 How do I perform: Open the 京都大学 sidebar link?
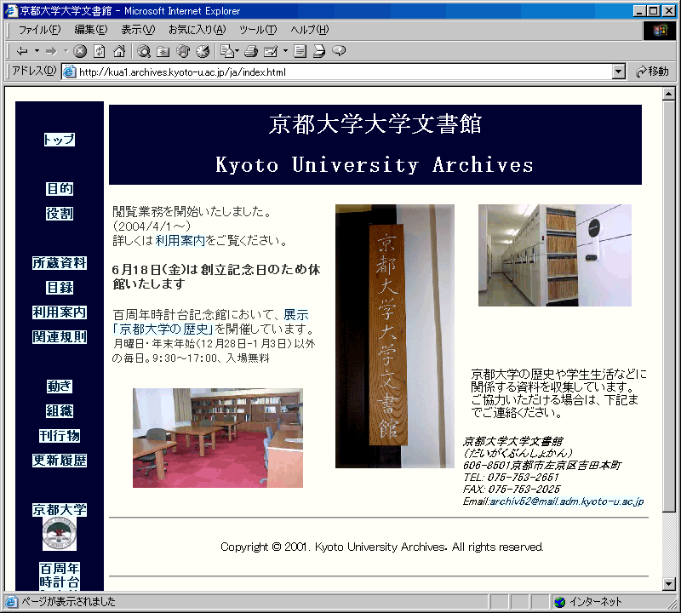(x=60, y=510)
